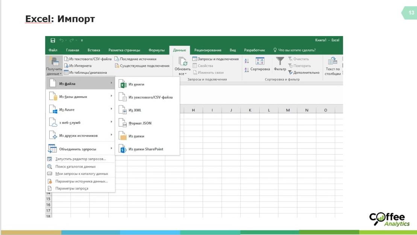The height and width of the screenshot is (235, 417).
Task: Click the 'Из книги' Excel workbook icon
Action: [123, 85]
